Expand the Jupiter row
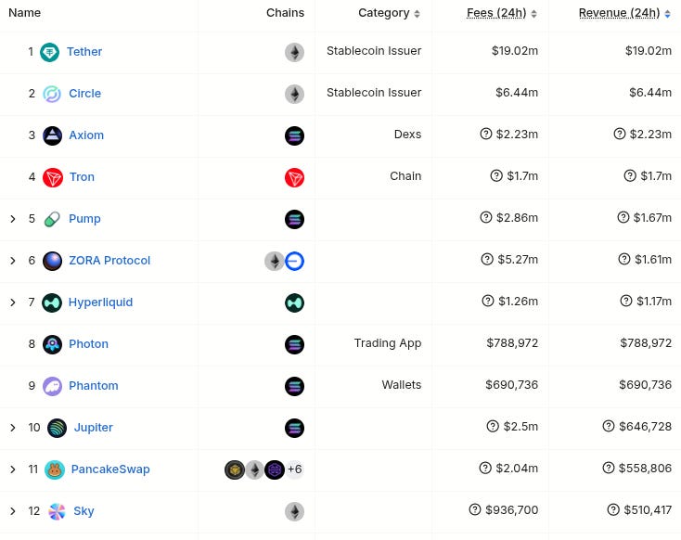 click(x=13, y=428)
